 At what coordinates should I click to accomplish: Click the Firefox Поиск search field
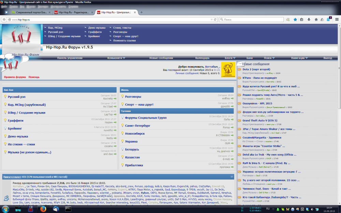pyautogui.click(x=251, y=19)
